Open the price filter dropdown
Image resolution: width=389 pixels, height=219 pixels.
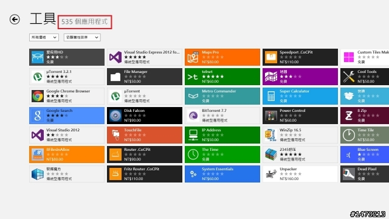coord(44,38)
